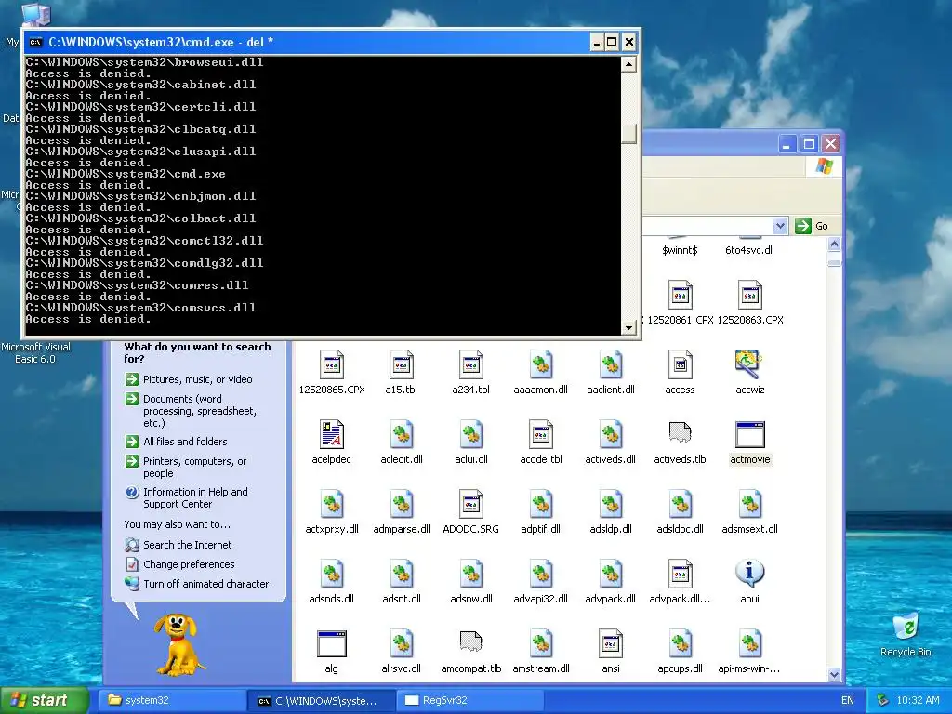Select aclui.dll file icon
The height and width of the screenshot is (714, 952).
(471, 435)
